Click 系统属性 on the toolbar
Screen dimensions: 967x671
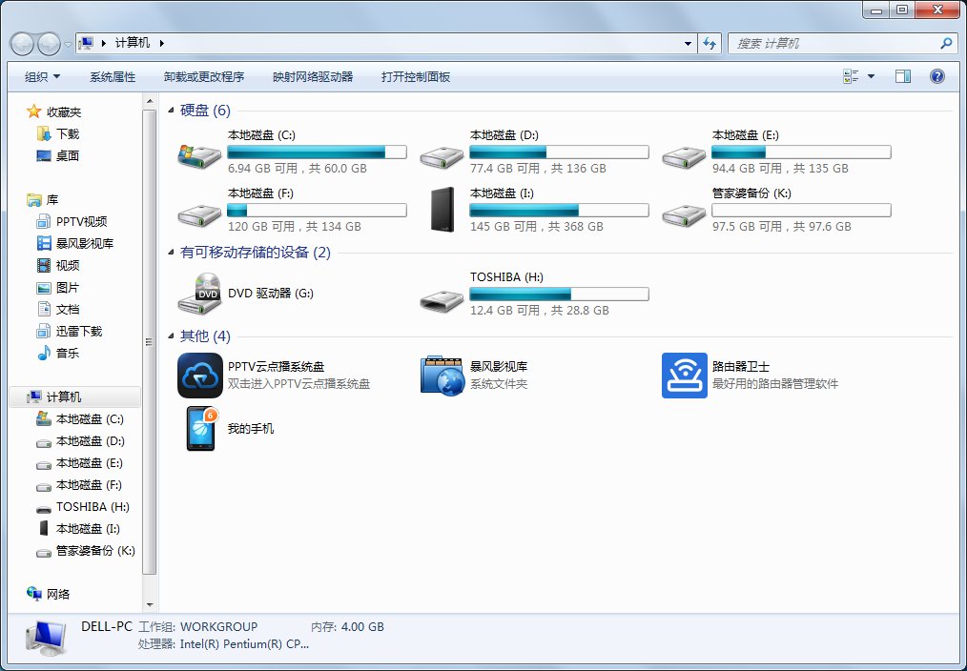113,75
